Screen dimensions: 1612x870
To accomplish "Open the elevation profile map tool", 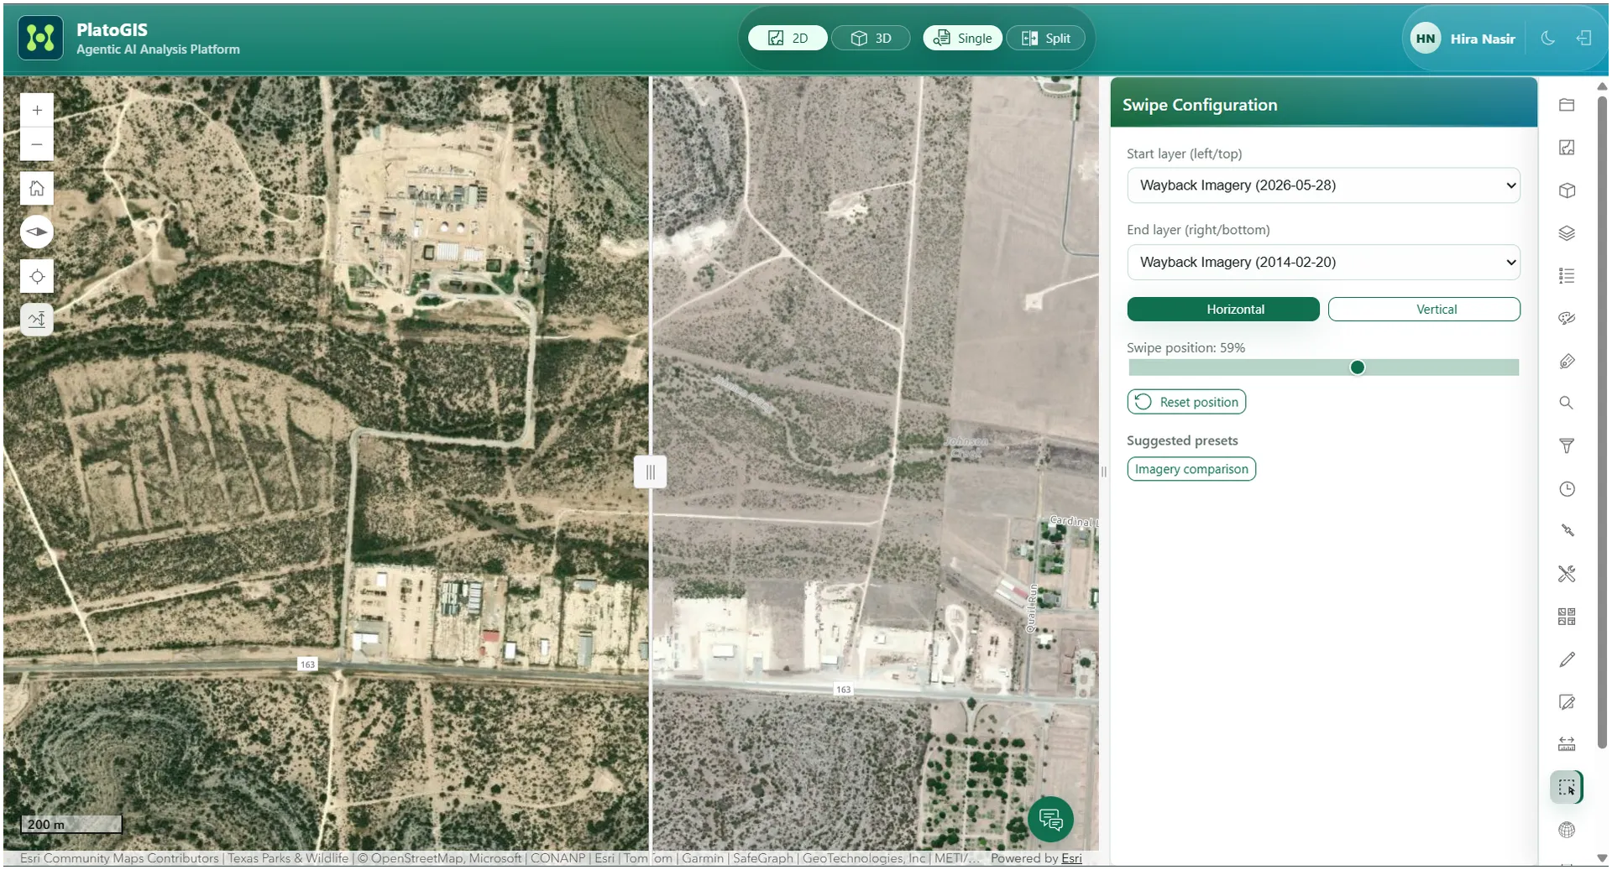I will (37, 320).
